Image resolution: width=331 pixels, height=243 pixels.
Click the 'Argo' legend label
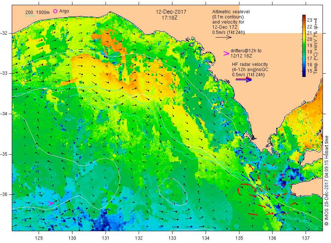[x=64, y=11]
